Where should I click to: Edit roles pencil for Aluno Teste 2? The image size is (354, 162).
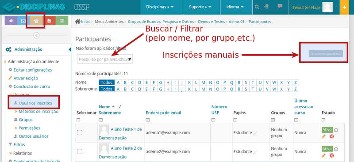click(255, 152)
